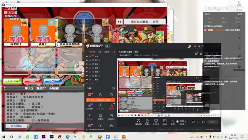The width and height of the screenshot is (248, 140).
Task: Hide the 截屏1 source via eye icon
Action: pos(87,80)
